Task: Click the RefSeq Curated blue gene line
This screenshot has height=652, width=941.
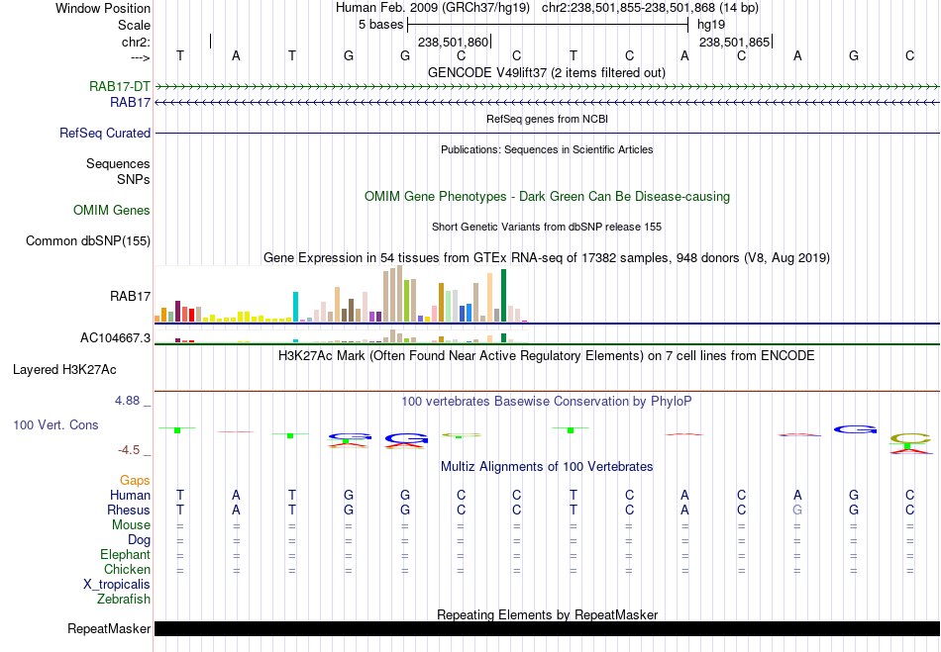Action: [x=547, y=133]
